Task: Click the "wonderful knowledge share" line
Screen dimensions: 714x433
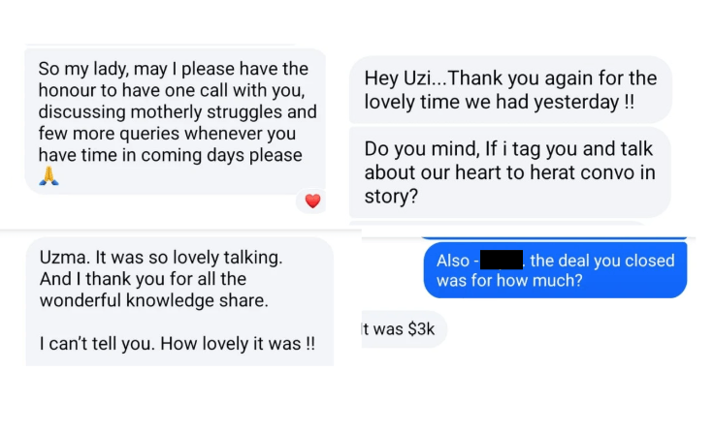Action: [153, 301]
